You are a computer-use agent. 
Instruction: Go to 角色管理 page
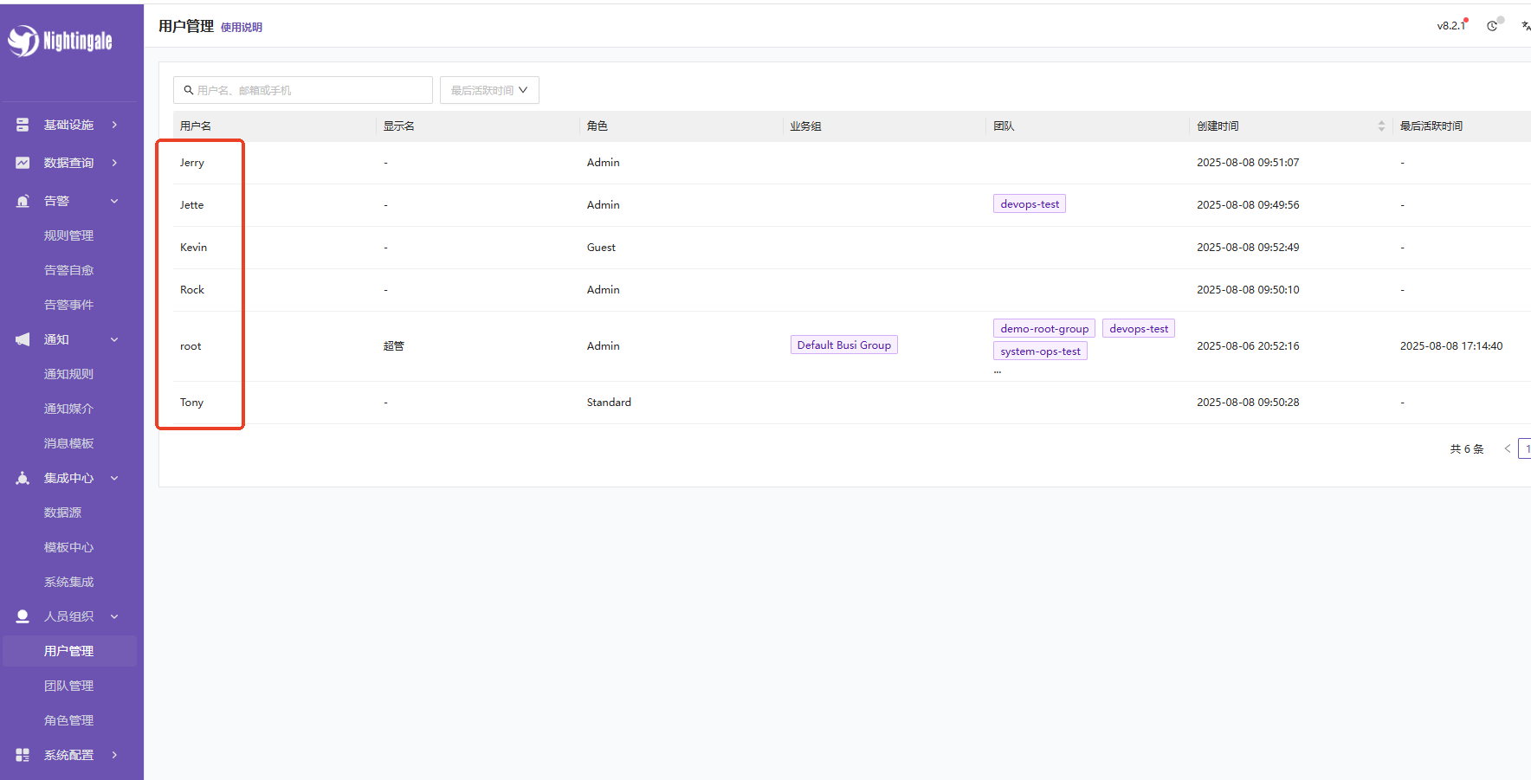point(68,720)
